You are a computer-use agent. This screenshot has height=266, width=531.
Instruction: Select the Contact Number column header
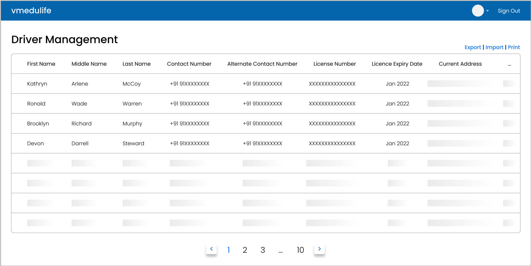click(189, 64)
